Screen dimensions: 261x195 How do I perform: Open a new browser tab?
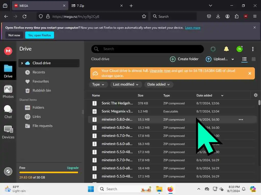tap(131, 6)
